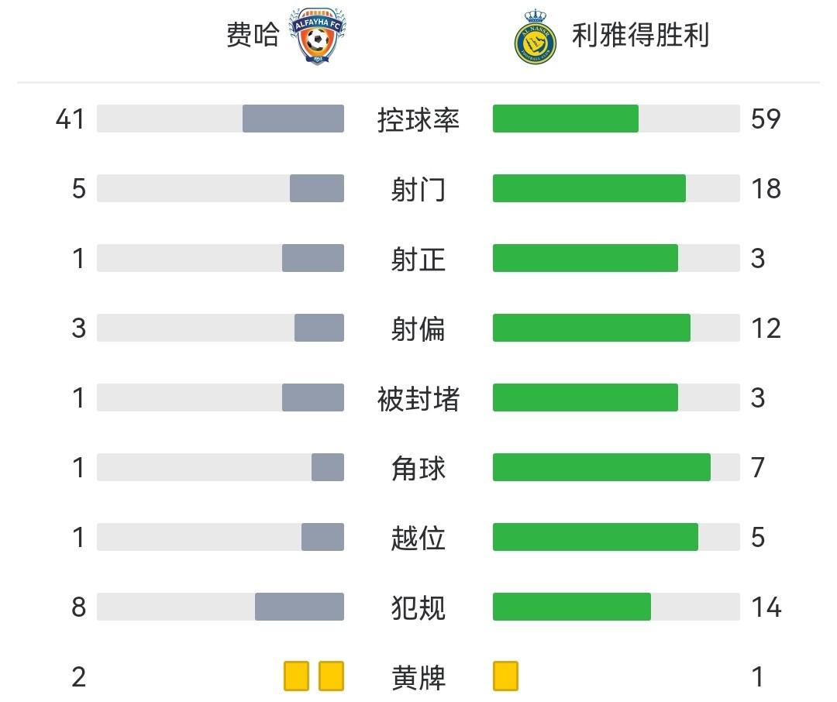Click the number 59 possession value
Screen dimensions: 837x702
766,119
